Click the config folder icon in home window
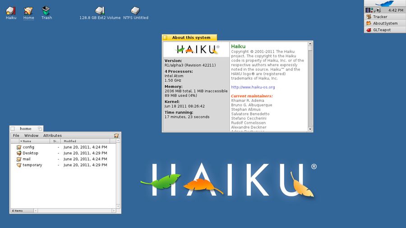This screenshot has width=406, height=228. click(x=19, y=147)
